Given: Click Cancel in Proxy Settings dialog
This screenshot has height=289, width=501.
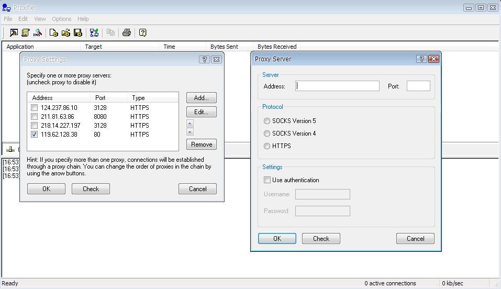Looking at the screenshot, I should tap(197, 188).
